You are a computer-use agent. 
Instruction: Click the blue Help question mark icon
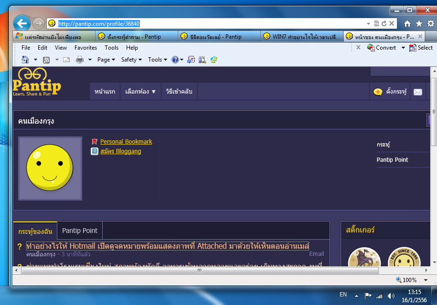175,60
